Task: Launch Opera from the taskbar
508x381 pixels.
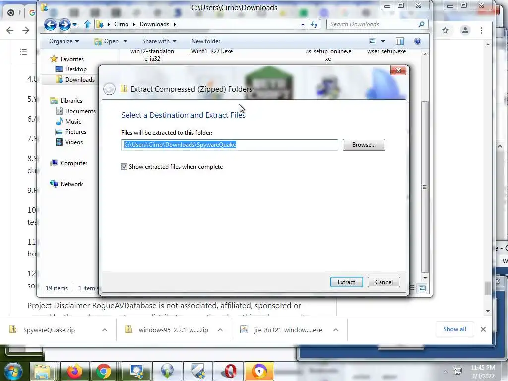Action: point(229,371)
